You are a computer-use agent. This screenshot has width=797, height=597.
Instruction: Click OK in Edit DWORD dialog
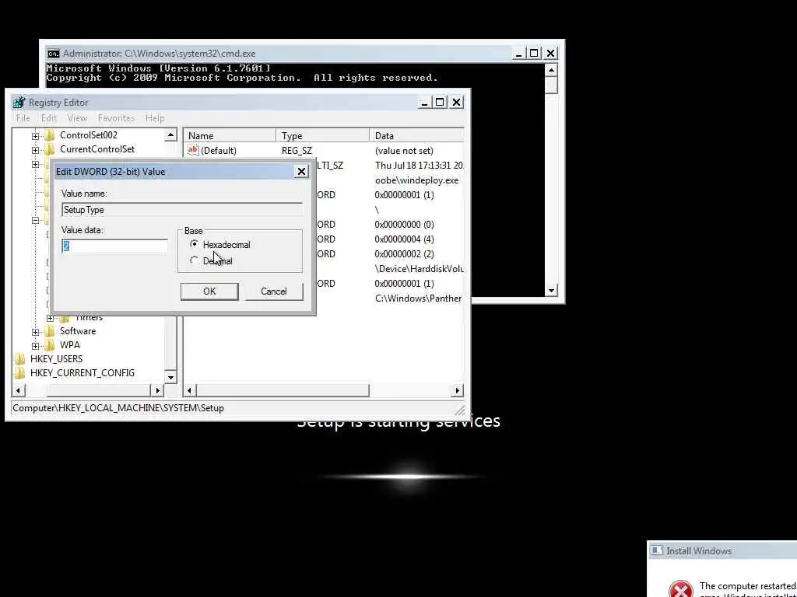[209, 292]
